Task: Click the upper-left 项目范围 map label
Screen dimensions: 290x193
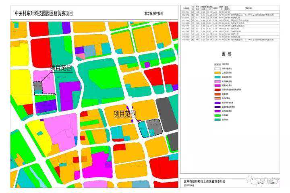Action: 61,68
